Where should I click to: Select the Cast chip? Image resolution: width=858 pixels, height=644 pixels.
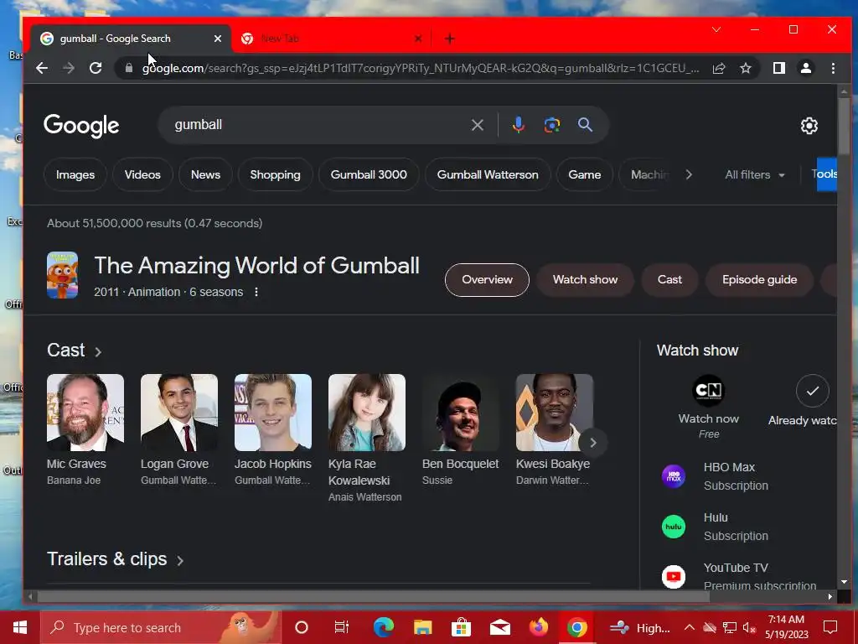[669, 280]
